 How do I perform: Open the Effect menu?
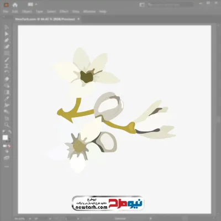[x=64, y=12]
